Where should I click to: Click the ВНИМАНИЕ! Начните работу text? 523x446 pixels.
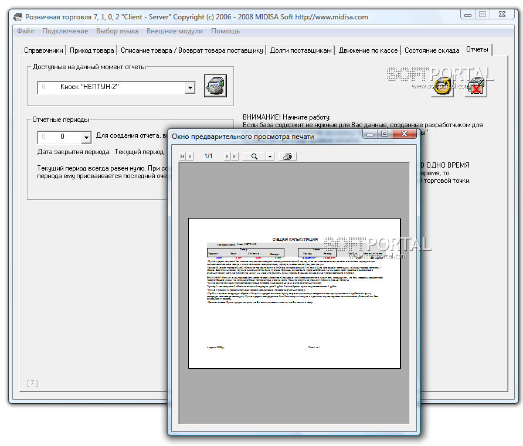point(287,117)
